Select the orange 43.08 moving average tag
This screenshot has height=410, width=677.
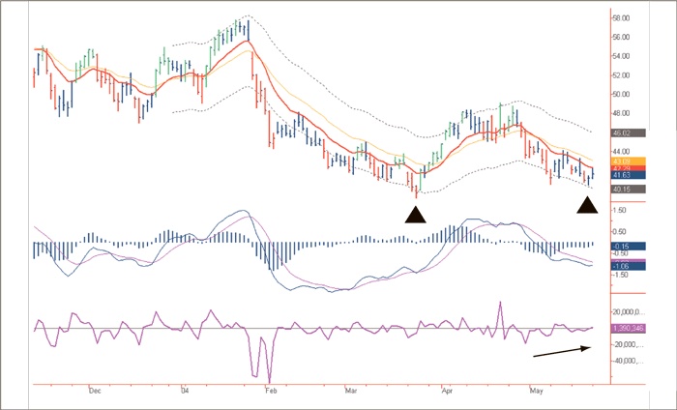click(x=628, y=160)
